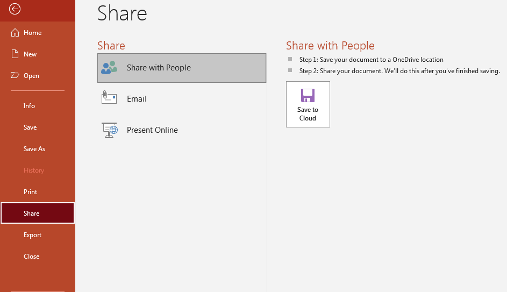Click the Open folder icon
The image size is (507, 292).
15,76
